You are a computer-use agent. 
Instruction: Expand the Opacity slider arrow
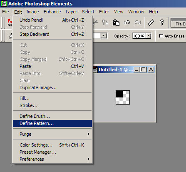(148, 36)
